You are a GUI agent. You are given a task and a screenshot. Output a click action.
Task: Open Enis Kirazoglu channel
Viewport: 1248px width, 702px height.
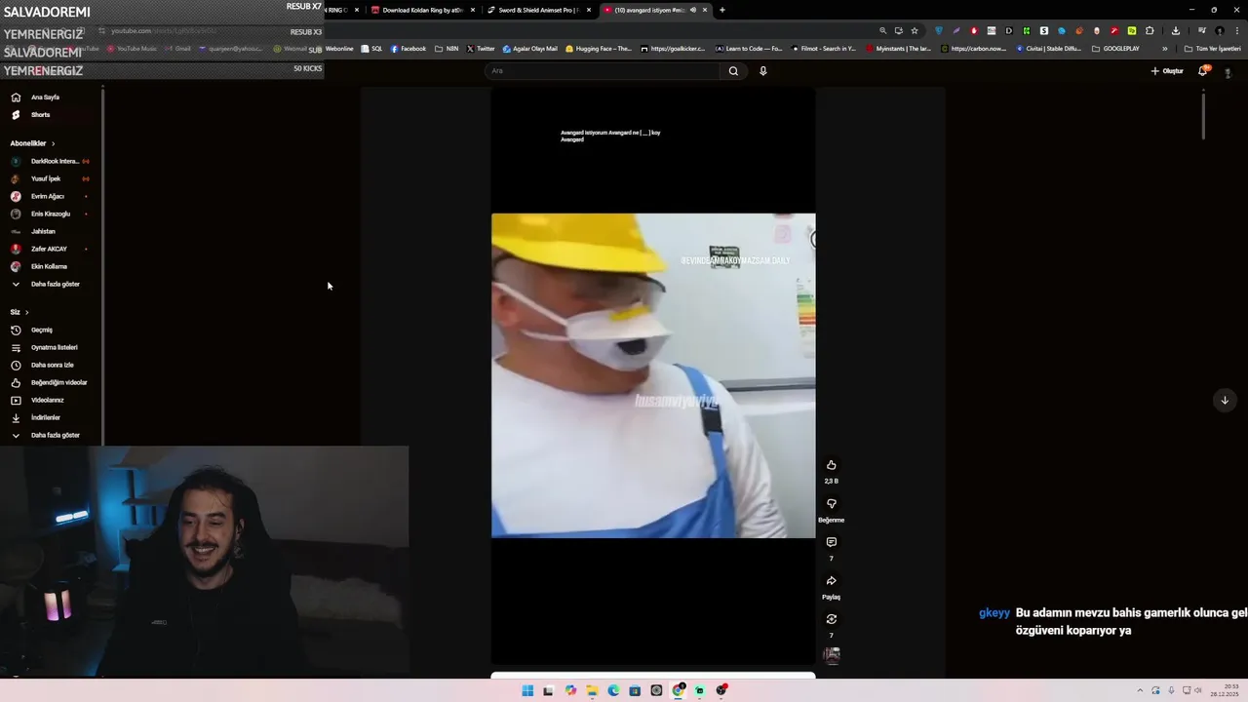(51, 214)
